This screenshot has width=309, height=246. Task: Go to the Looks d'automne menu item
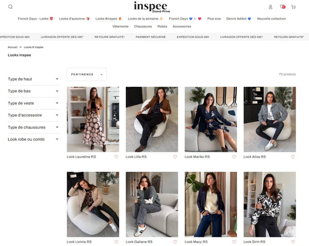point(74,19)
